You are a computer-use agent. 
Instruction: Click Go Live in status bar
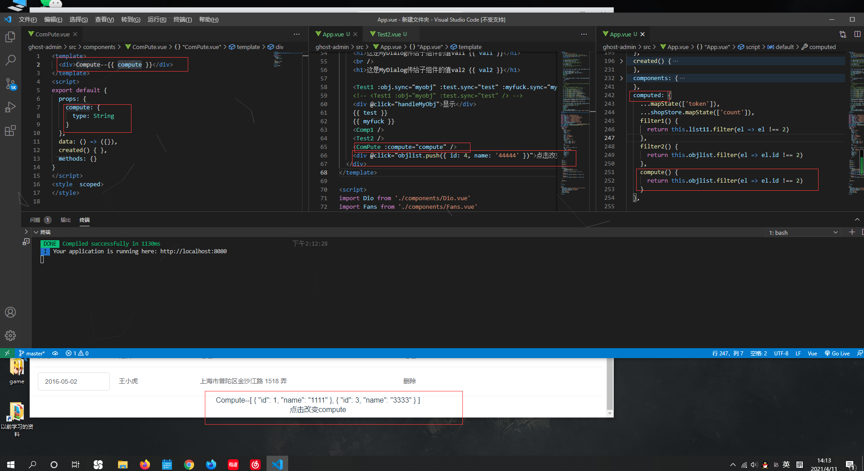[837, 353]
